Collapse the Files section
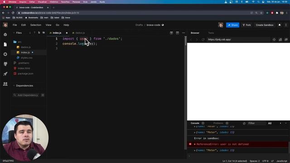The width and height of the screenshot is (290, 163). coord(14,33)
